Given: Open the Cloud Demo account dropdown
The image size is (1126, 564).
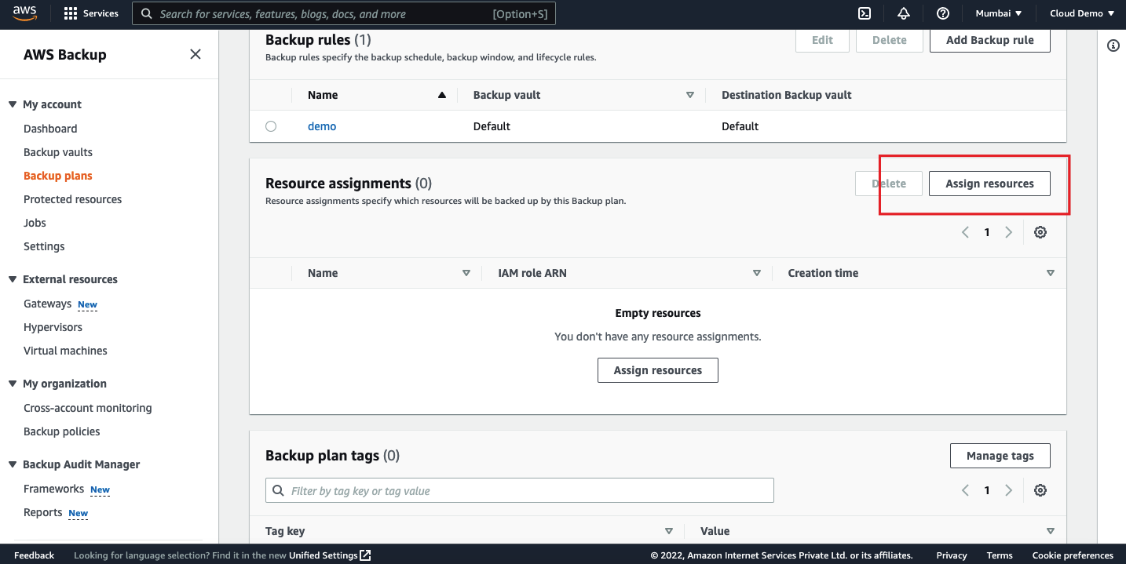Looking at the screenshot, I should click(x=1082, y=13).
